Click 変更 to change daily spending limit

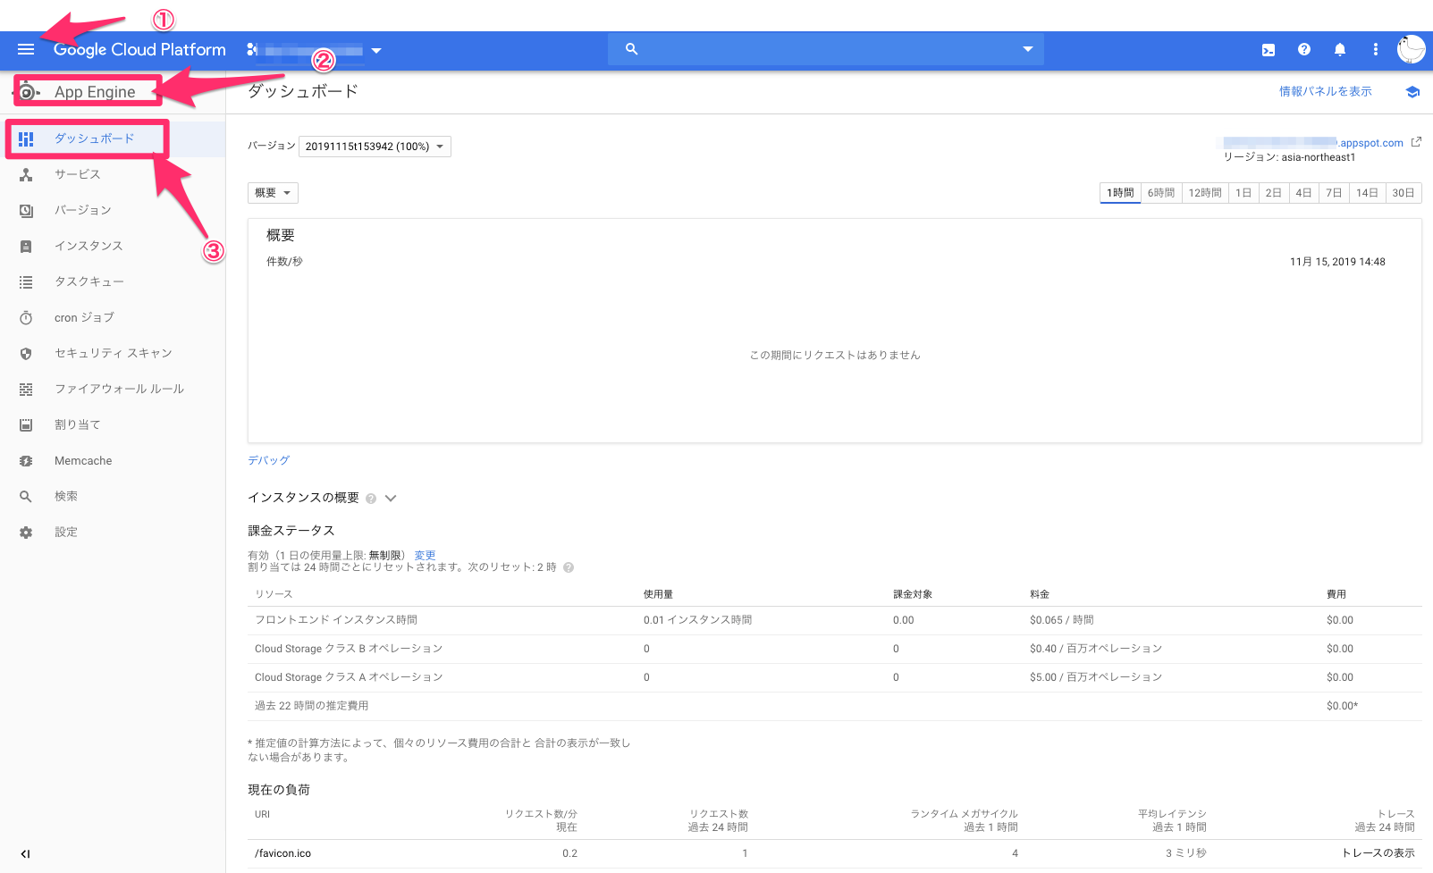coord(426,555)
